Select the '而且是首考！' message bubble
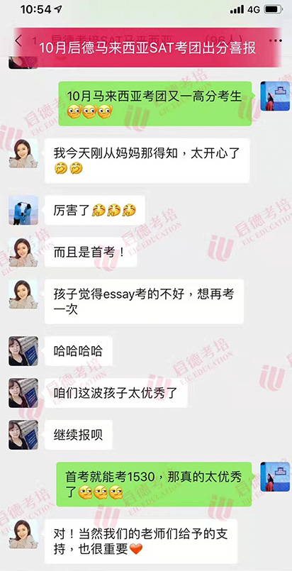The width and height of the screenshot is (292, 571). 91,253
